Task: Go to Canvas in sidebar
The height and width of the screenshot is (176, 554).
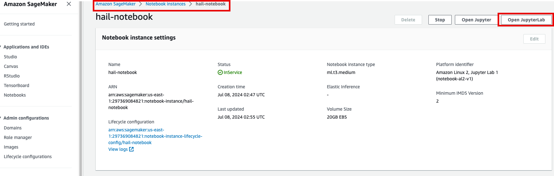Action: (x=11, y=66)
